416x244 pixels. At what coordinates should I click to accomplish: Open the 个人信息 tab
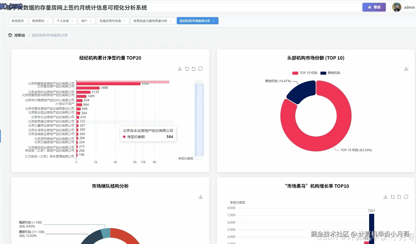(63, 21)
